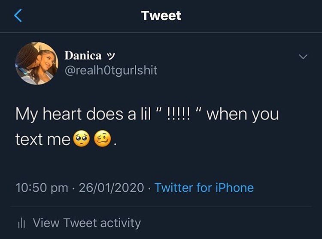Tap the woozy face emoji
This screenshot has width=322, height=239.
(x=102, y=140)
